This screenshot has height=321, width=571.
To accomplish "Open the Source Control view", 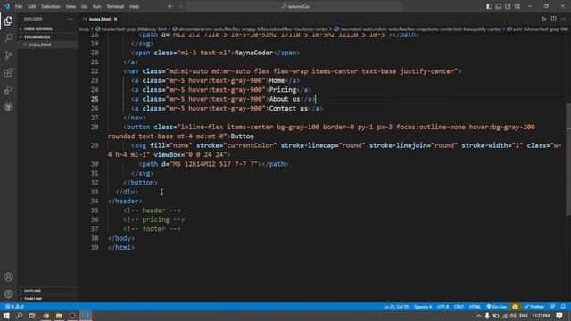I will point(8,55).
